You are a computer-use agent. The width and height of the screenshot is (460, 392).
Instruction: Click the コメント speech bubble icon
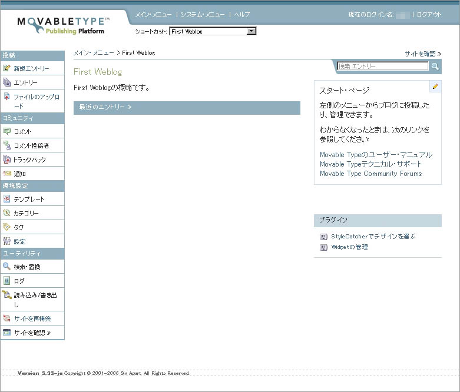coord(6,131)
